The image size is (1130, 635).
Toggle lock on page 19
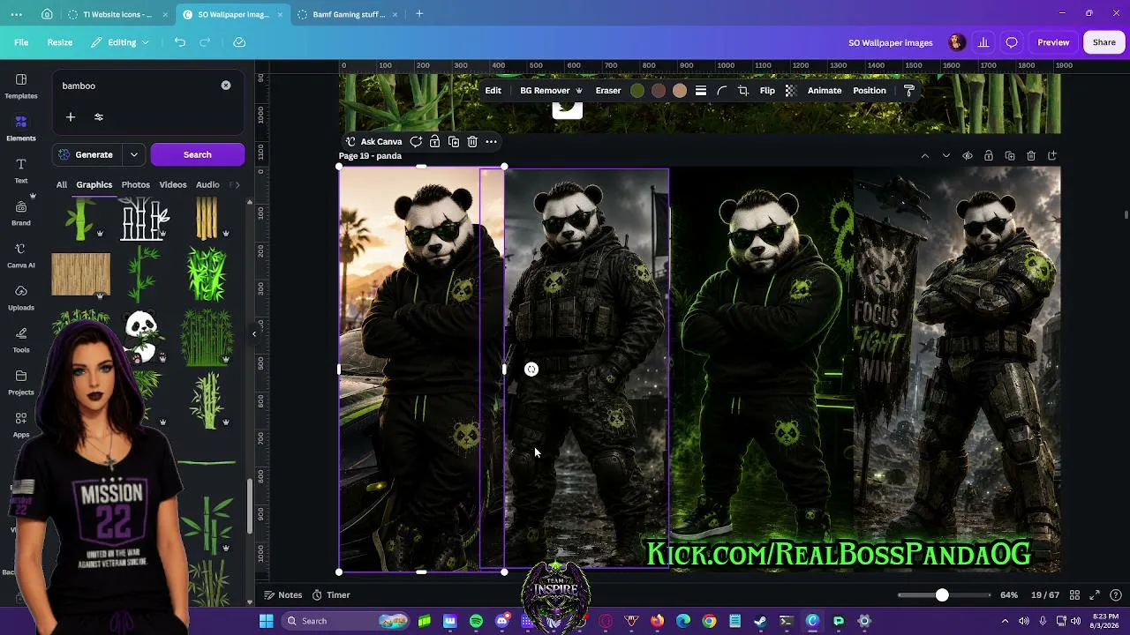pyautogui.click(x=989, y=156)
